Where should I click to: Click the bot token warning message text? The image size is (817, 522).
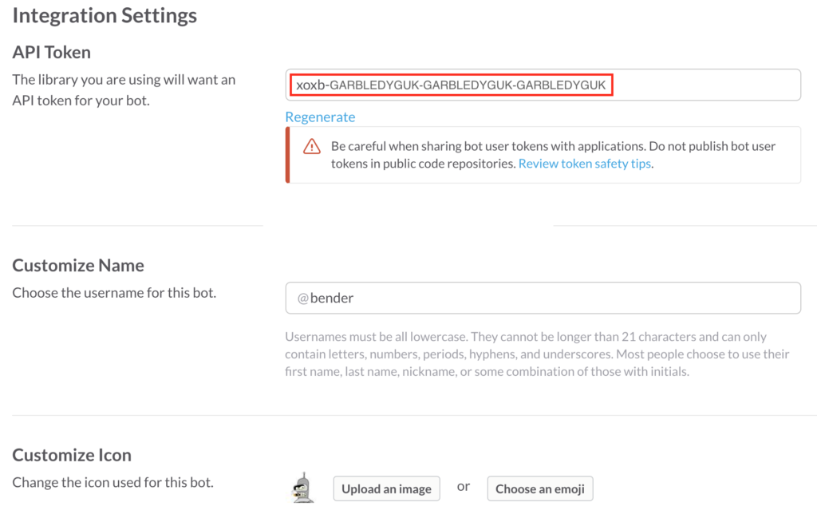(x=553, y=147)
